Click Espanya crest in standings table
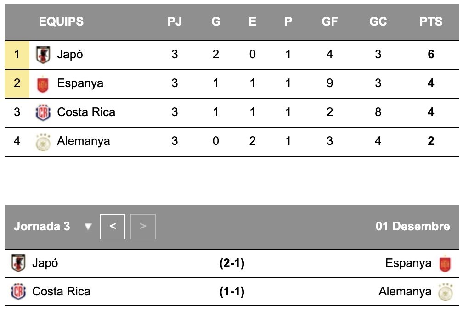The height and width of the screenshot is (311, 463). (x=43, y=84)
